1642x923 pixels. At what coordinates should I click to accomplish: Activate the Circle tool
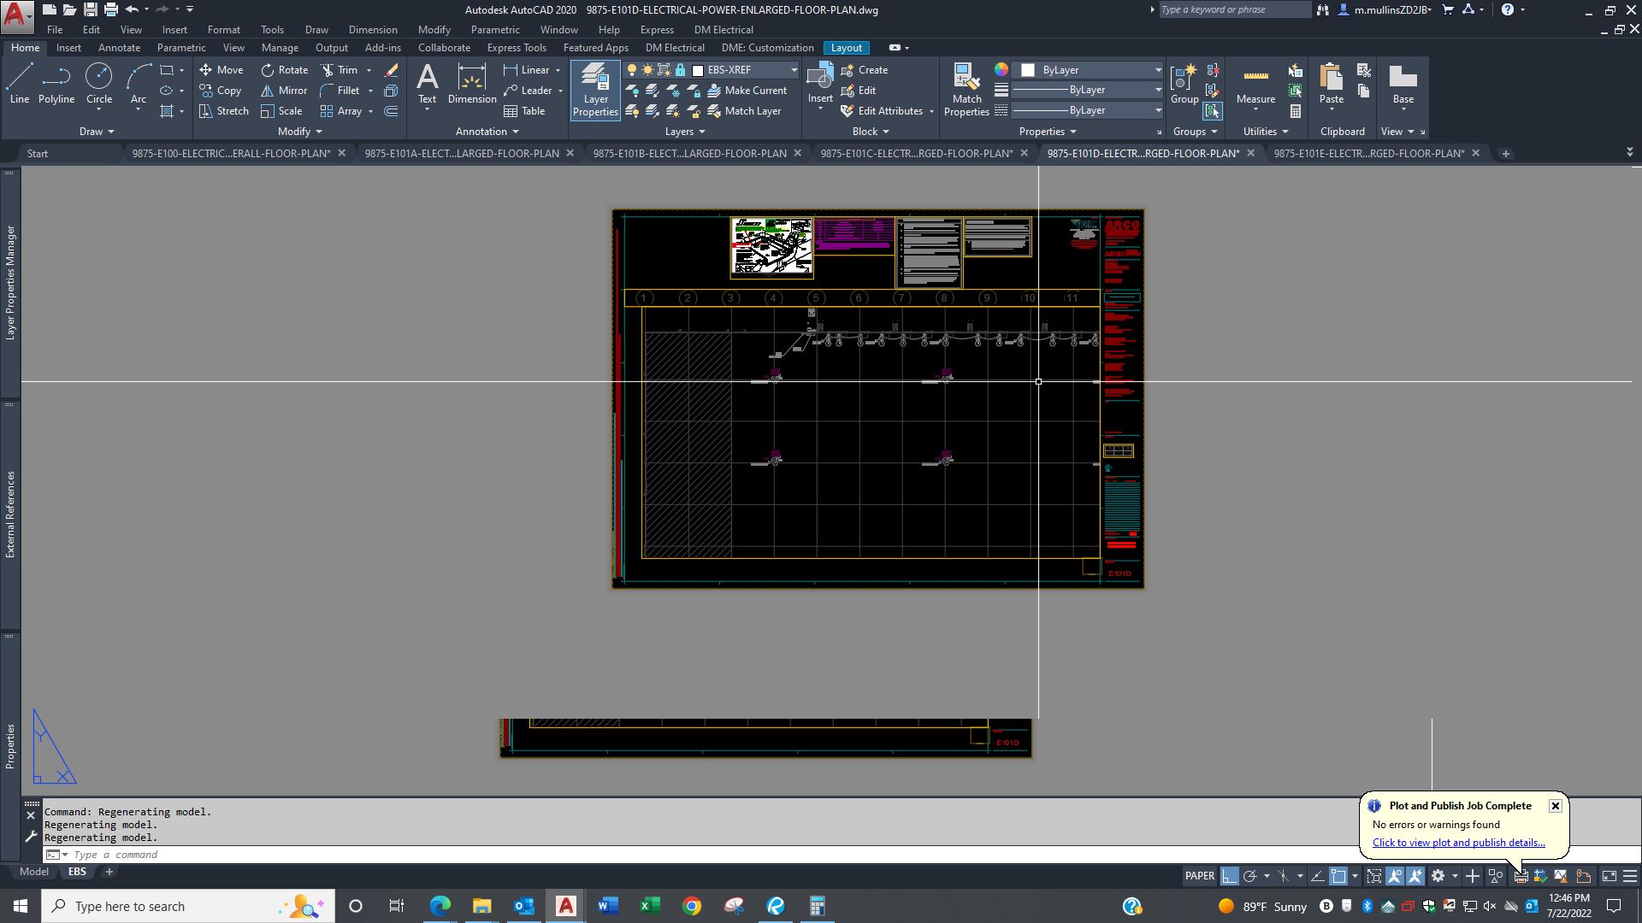tap(99, 83)
